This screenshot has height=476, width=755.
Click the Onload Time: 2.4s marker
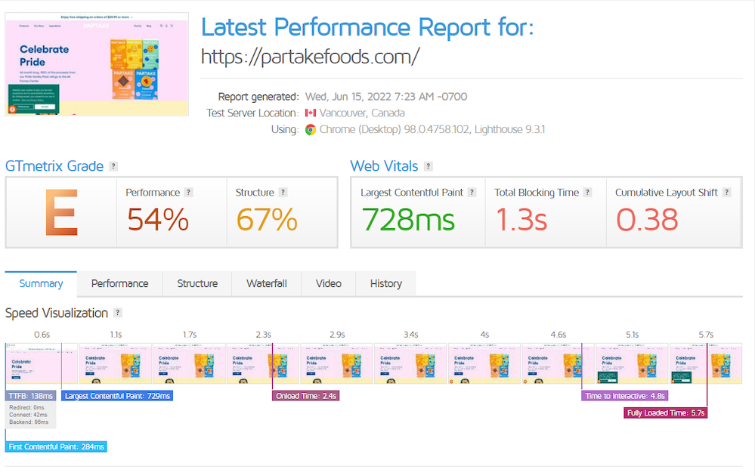point(306,396)
